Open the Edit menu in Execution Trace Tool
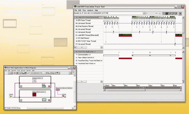The image size is (189, 114). click(80, 10)
